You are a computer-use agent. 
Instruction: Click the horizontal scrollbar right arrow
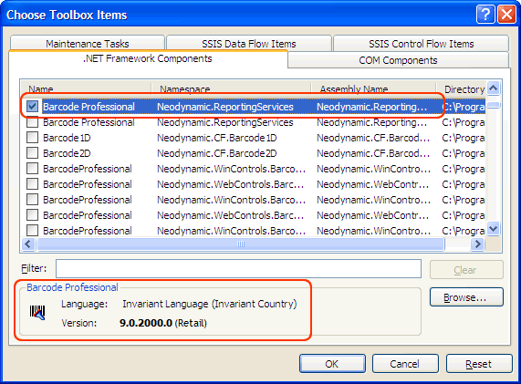477,244
